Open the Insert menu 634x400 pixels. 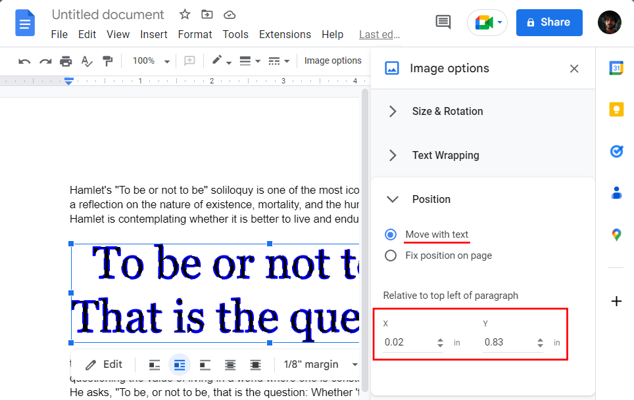click(x=154, y=34)
